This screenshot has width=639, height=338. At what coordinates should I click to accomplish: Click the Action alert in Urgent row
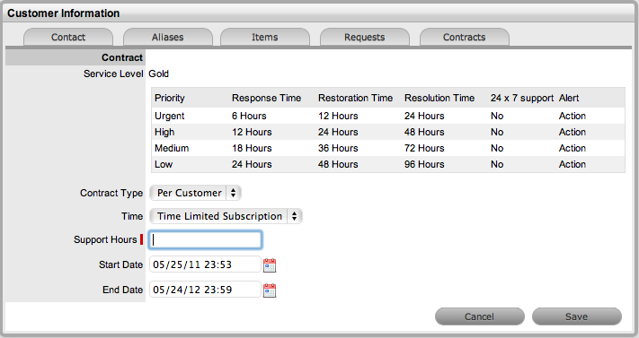point(572,116)
